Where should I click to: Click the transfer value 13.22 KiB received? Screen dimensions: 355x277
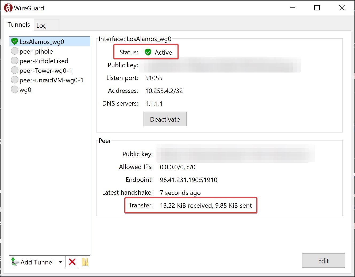[186, 206]
